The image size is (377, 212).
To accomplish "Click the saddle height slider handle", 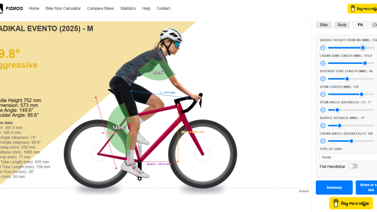I will click(x=363, y=48).
